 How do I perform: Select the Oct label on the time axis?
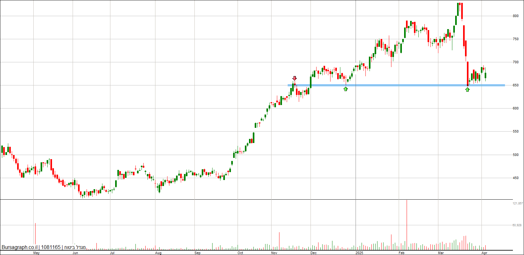pos(240,253)
